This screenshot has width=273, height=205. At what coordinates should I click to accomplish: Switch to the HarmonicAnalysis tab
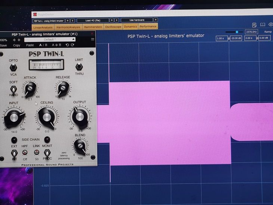coord(68,27)
